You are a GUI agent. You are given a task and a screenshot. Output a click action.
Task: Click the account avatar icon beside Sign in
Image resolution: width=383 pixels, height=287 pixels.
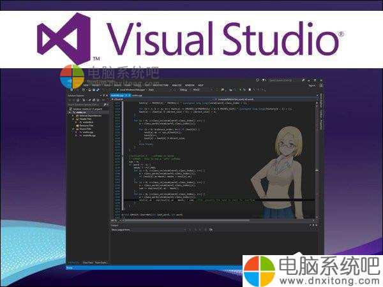click(321, 85)
